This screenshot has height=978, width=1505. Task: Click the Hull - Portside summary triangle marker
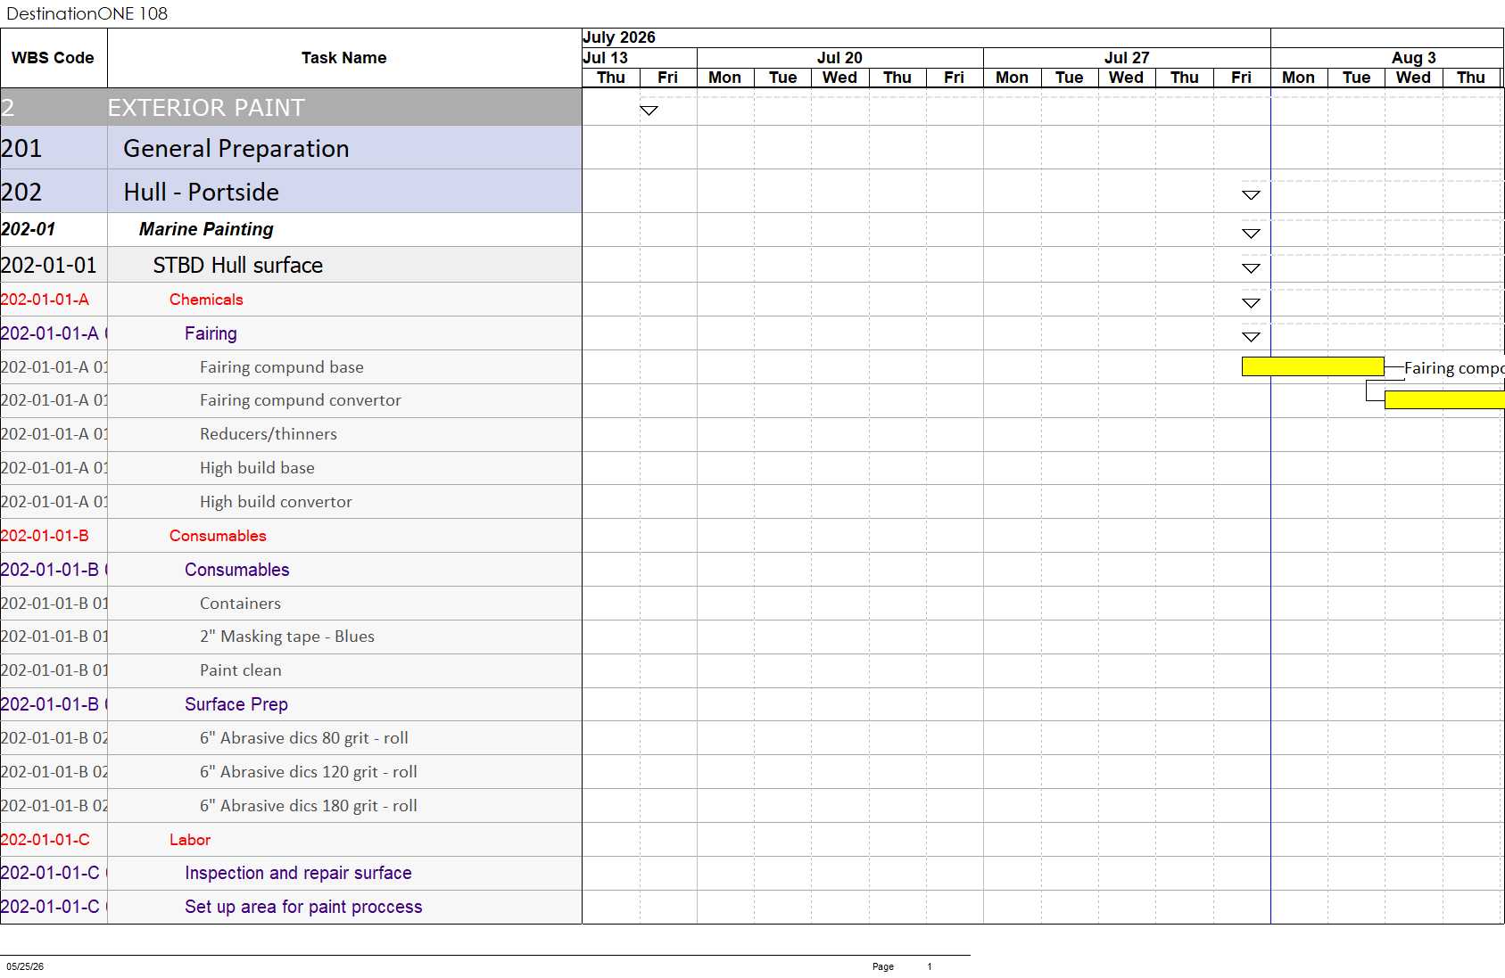coord(1251,195)
